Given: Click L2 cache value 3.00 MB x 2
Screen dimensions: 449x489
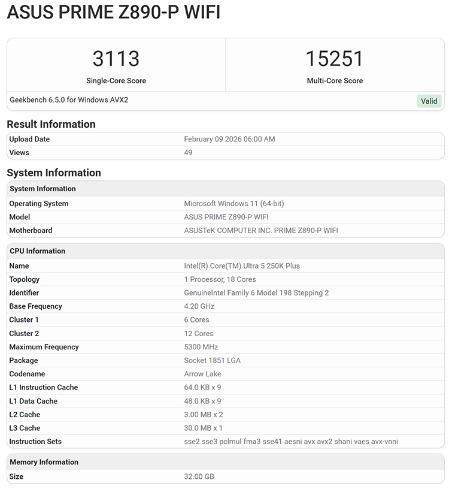Looking at the screenshot, I should coord(203,415).
